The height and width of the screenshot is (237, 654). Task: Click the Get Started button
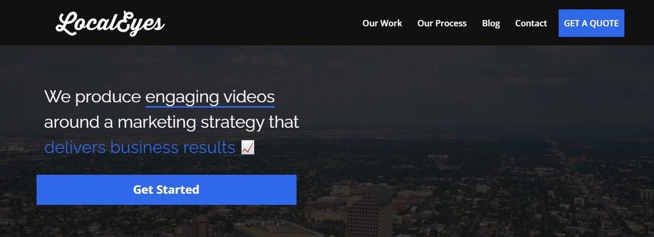(x=166, y=190)
